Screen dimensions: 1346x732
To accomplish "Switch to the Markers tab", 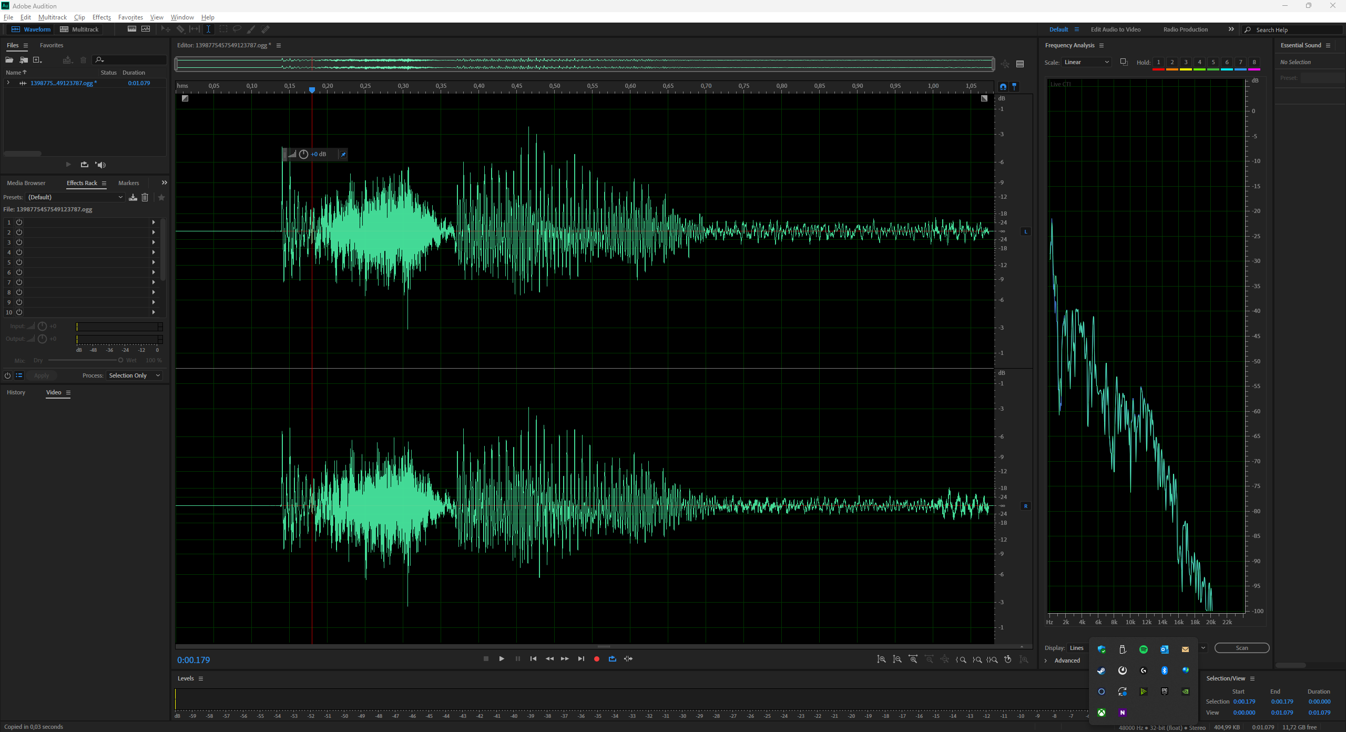I will tap(128, 183).
